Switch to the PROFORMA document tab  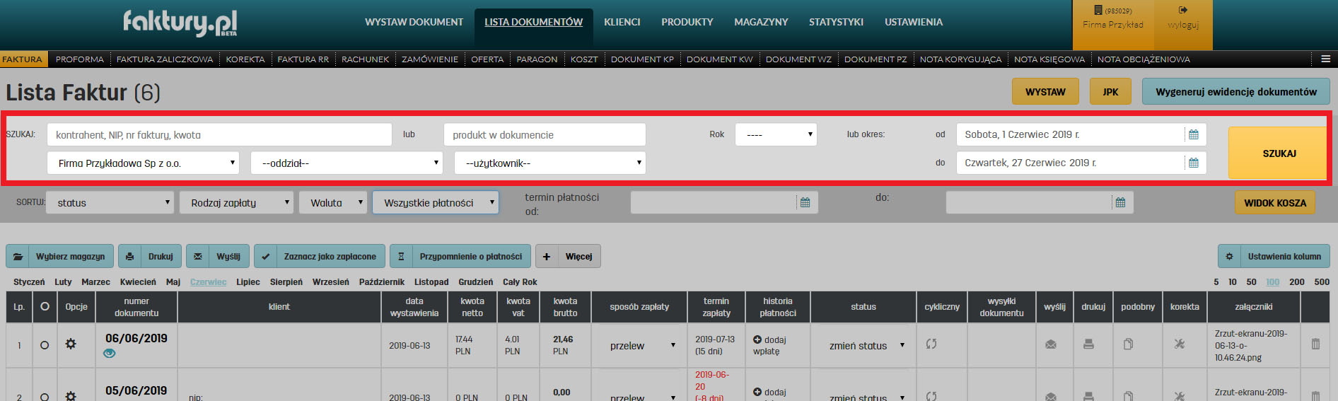80,59
